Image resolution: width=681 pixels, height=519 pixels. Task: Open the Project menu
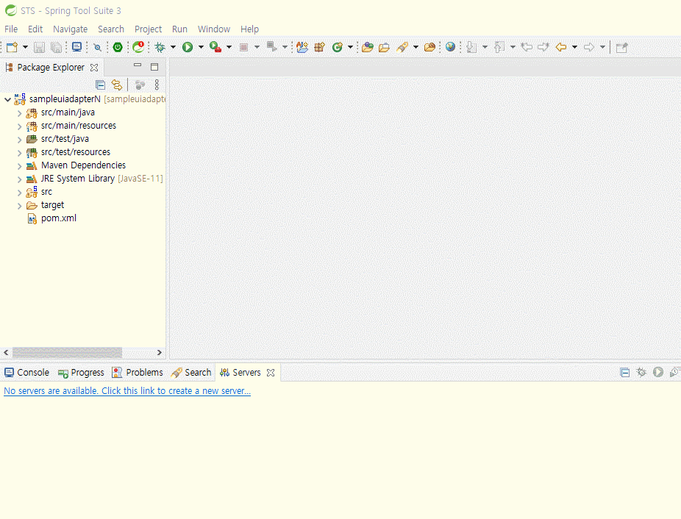pos(148,29)
